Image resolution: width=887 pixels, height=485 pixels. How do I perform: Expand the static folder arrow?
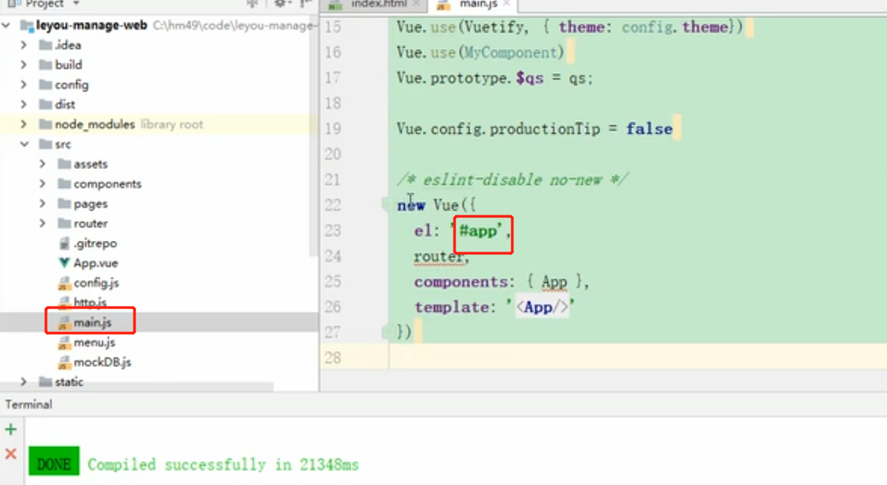pos(24,382)
